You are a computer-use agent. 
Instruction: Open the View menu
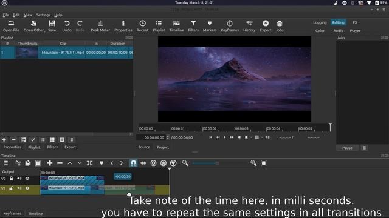tap(28, 15)
